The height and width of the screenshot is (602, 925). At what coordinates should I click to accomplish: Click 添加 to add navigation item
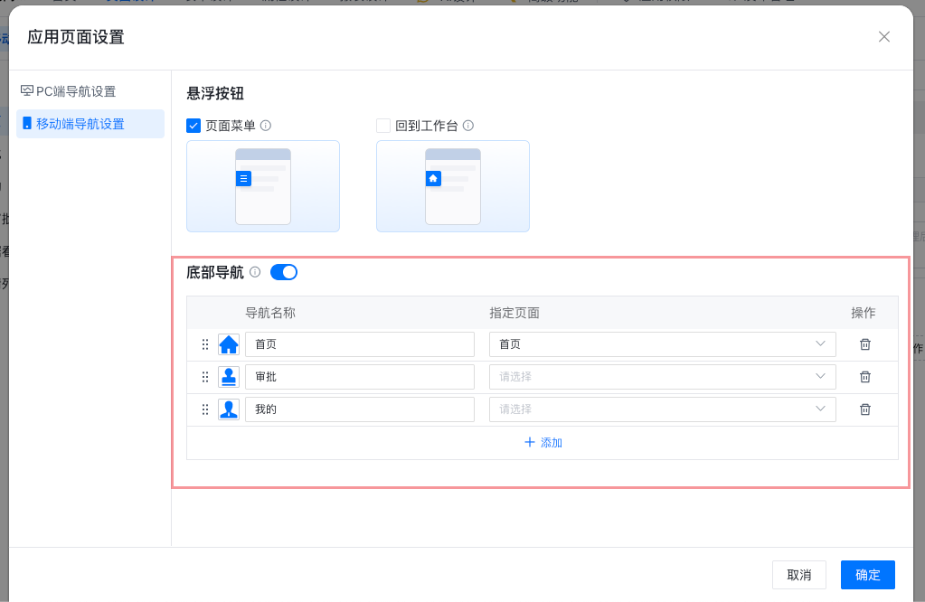click(x=543, y=443)
